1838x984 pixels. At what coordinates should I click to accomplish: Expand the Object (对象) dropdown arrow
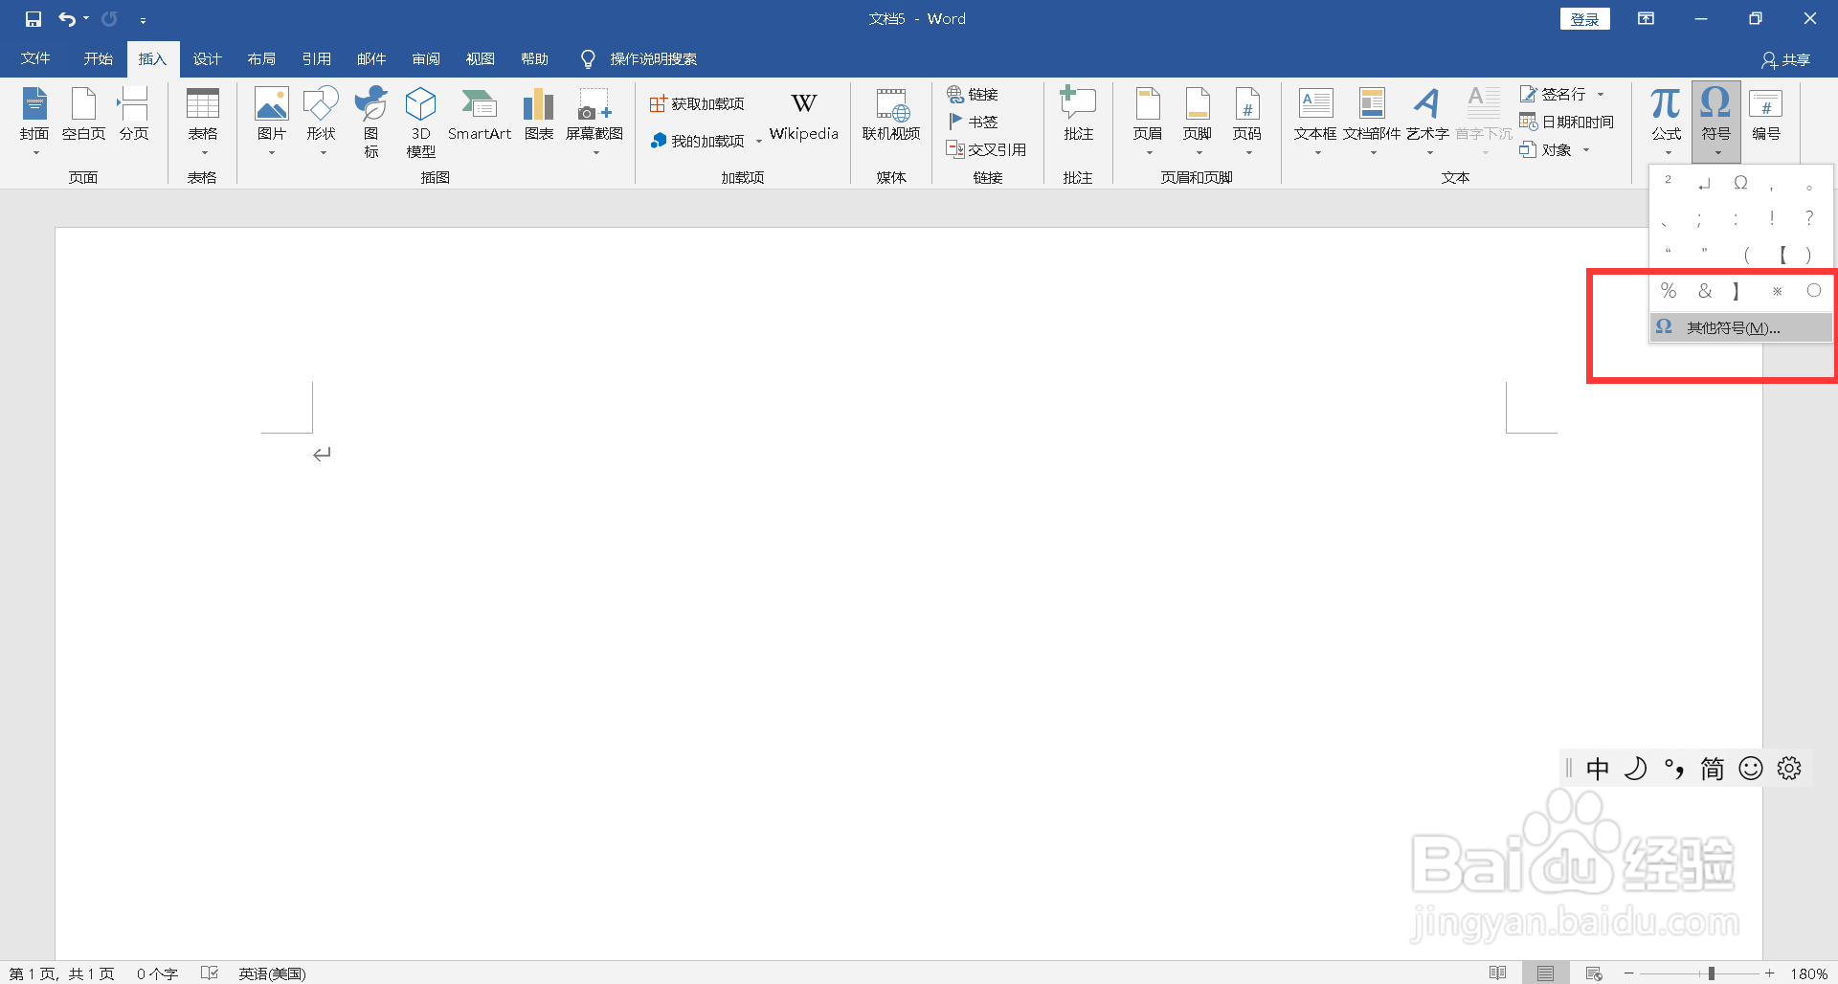(1586, 149)
